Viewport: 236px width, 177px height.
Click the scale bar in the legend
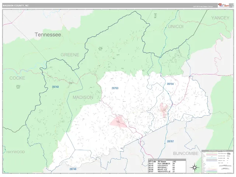pyautogui.click(x=226, y=166)
